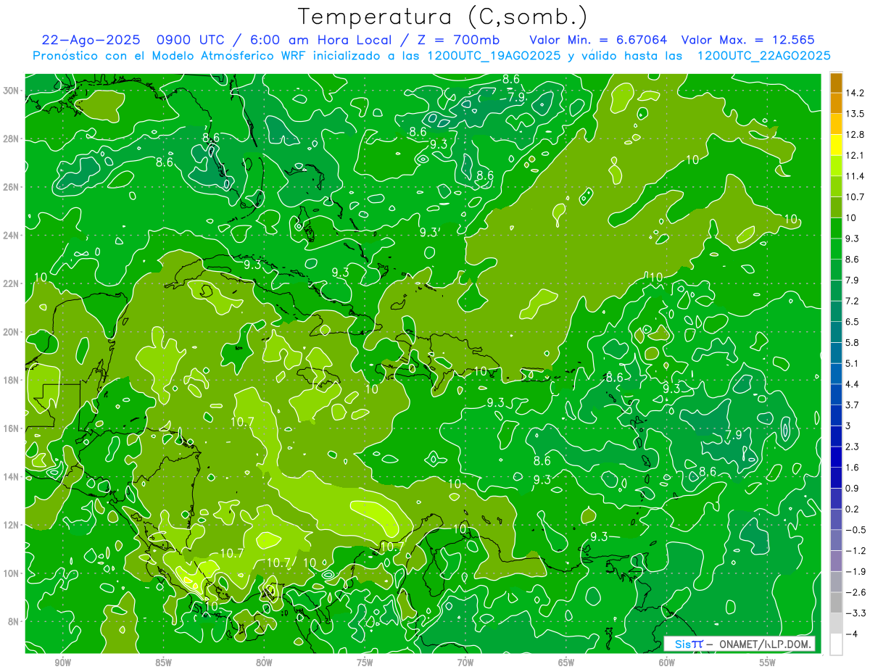870x672 pixels.
Task: Click the 6.5 legend label
Action: [853, 322]
